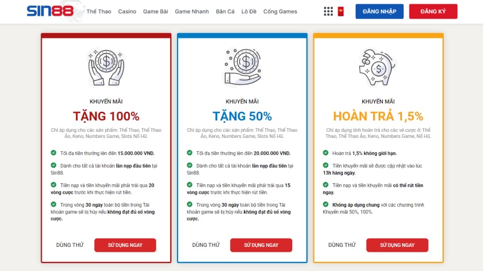This screenshot has height=271, width=483.
Task: Click the piggy bank icon
Action: (x=378, y=67)
